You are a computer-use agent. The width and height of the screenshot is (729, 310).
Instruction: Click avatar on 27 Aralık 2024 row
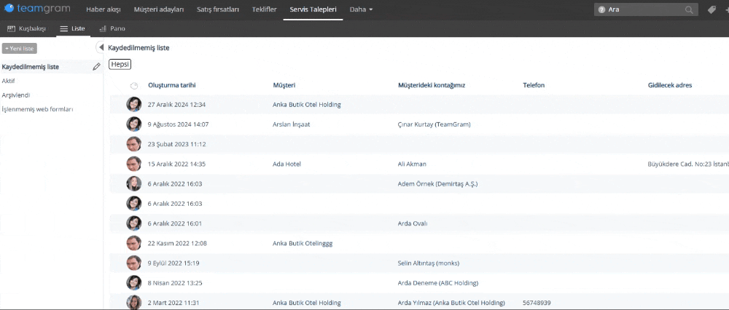(134, 104)
